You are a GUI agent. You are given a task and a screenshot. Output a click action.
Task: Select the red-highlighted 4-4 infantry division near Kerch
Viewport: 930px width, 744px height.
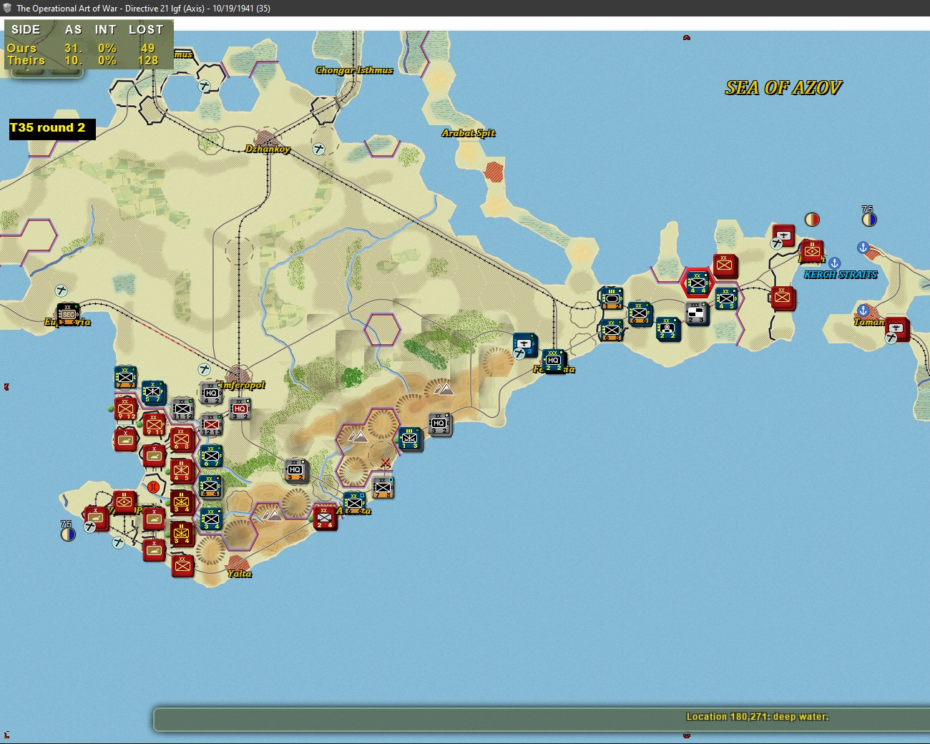[x=697, y=283]
